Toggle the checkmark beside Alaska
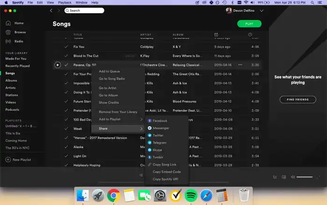This screenshot has height=205, width=327. point(66,146)
